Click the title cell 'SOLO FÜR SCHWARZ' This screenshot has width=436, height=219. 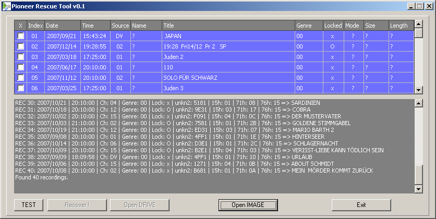tap(228, 78)
